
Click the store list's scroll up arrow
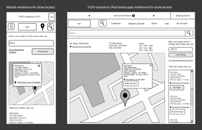point(192,71)
